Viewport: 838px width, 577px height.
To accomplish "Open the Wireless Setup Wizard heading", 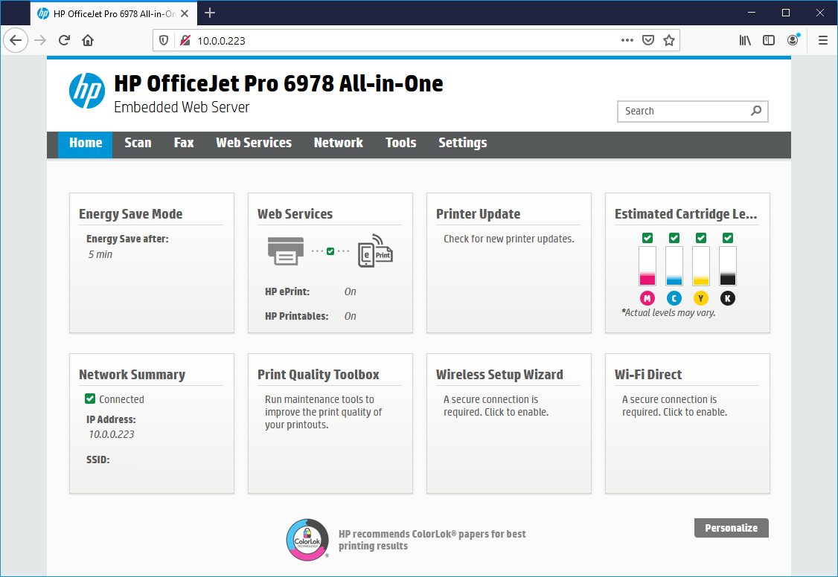I will [499, 375].
